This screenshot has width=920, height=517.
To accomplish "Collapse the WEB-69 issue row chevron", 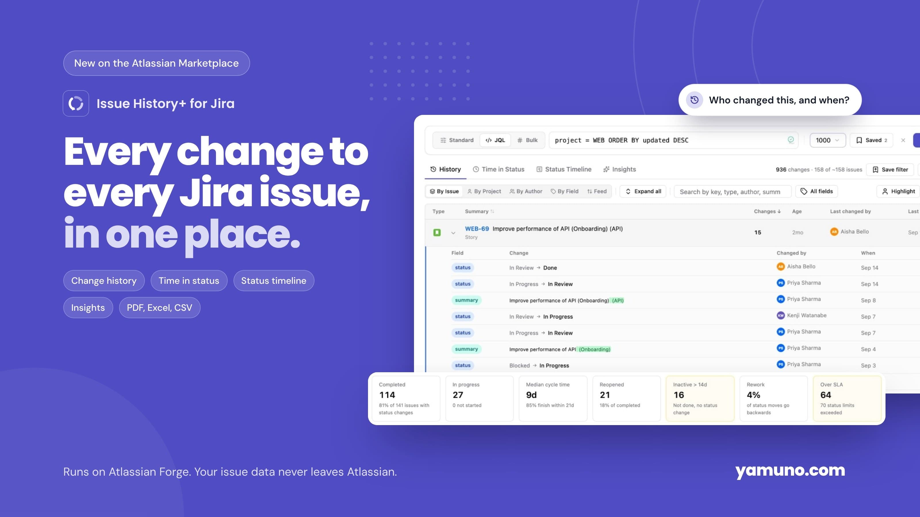I will [x=453, y=233].
